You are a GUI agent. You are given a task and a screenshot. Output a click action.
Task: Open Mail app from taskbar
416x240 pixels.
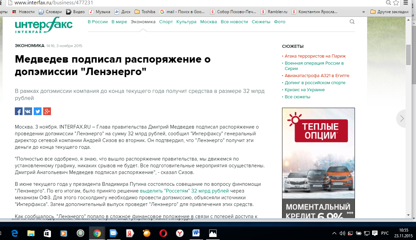point(113,233)
